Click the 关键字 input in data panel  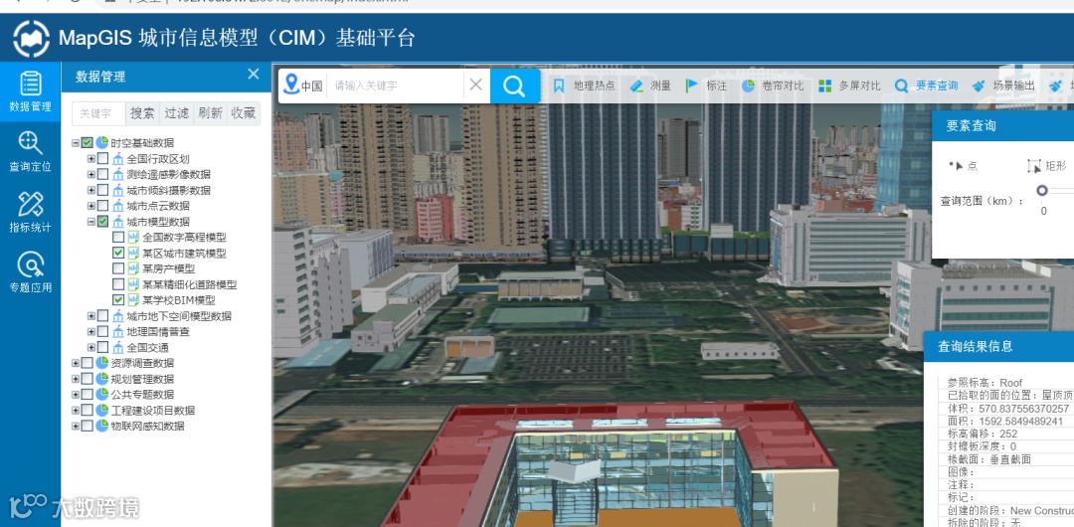(x=98, y=113)
